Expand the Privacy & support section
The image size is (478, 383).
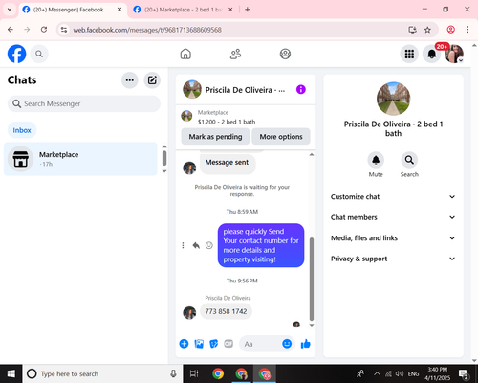[393, 259]
